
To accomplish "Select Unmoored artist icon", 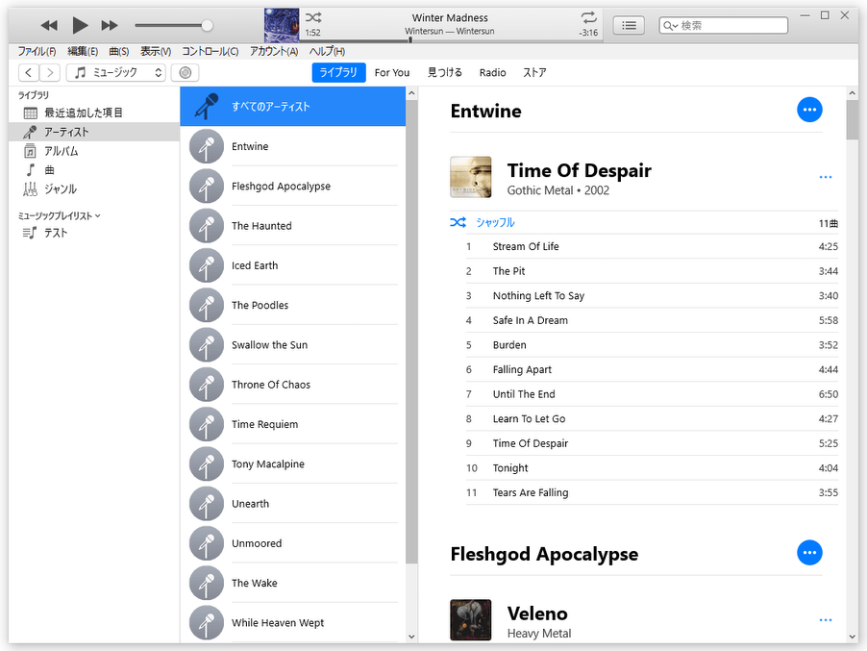I will [207, 543].
